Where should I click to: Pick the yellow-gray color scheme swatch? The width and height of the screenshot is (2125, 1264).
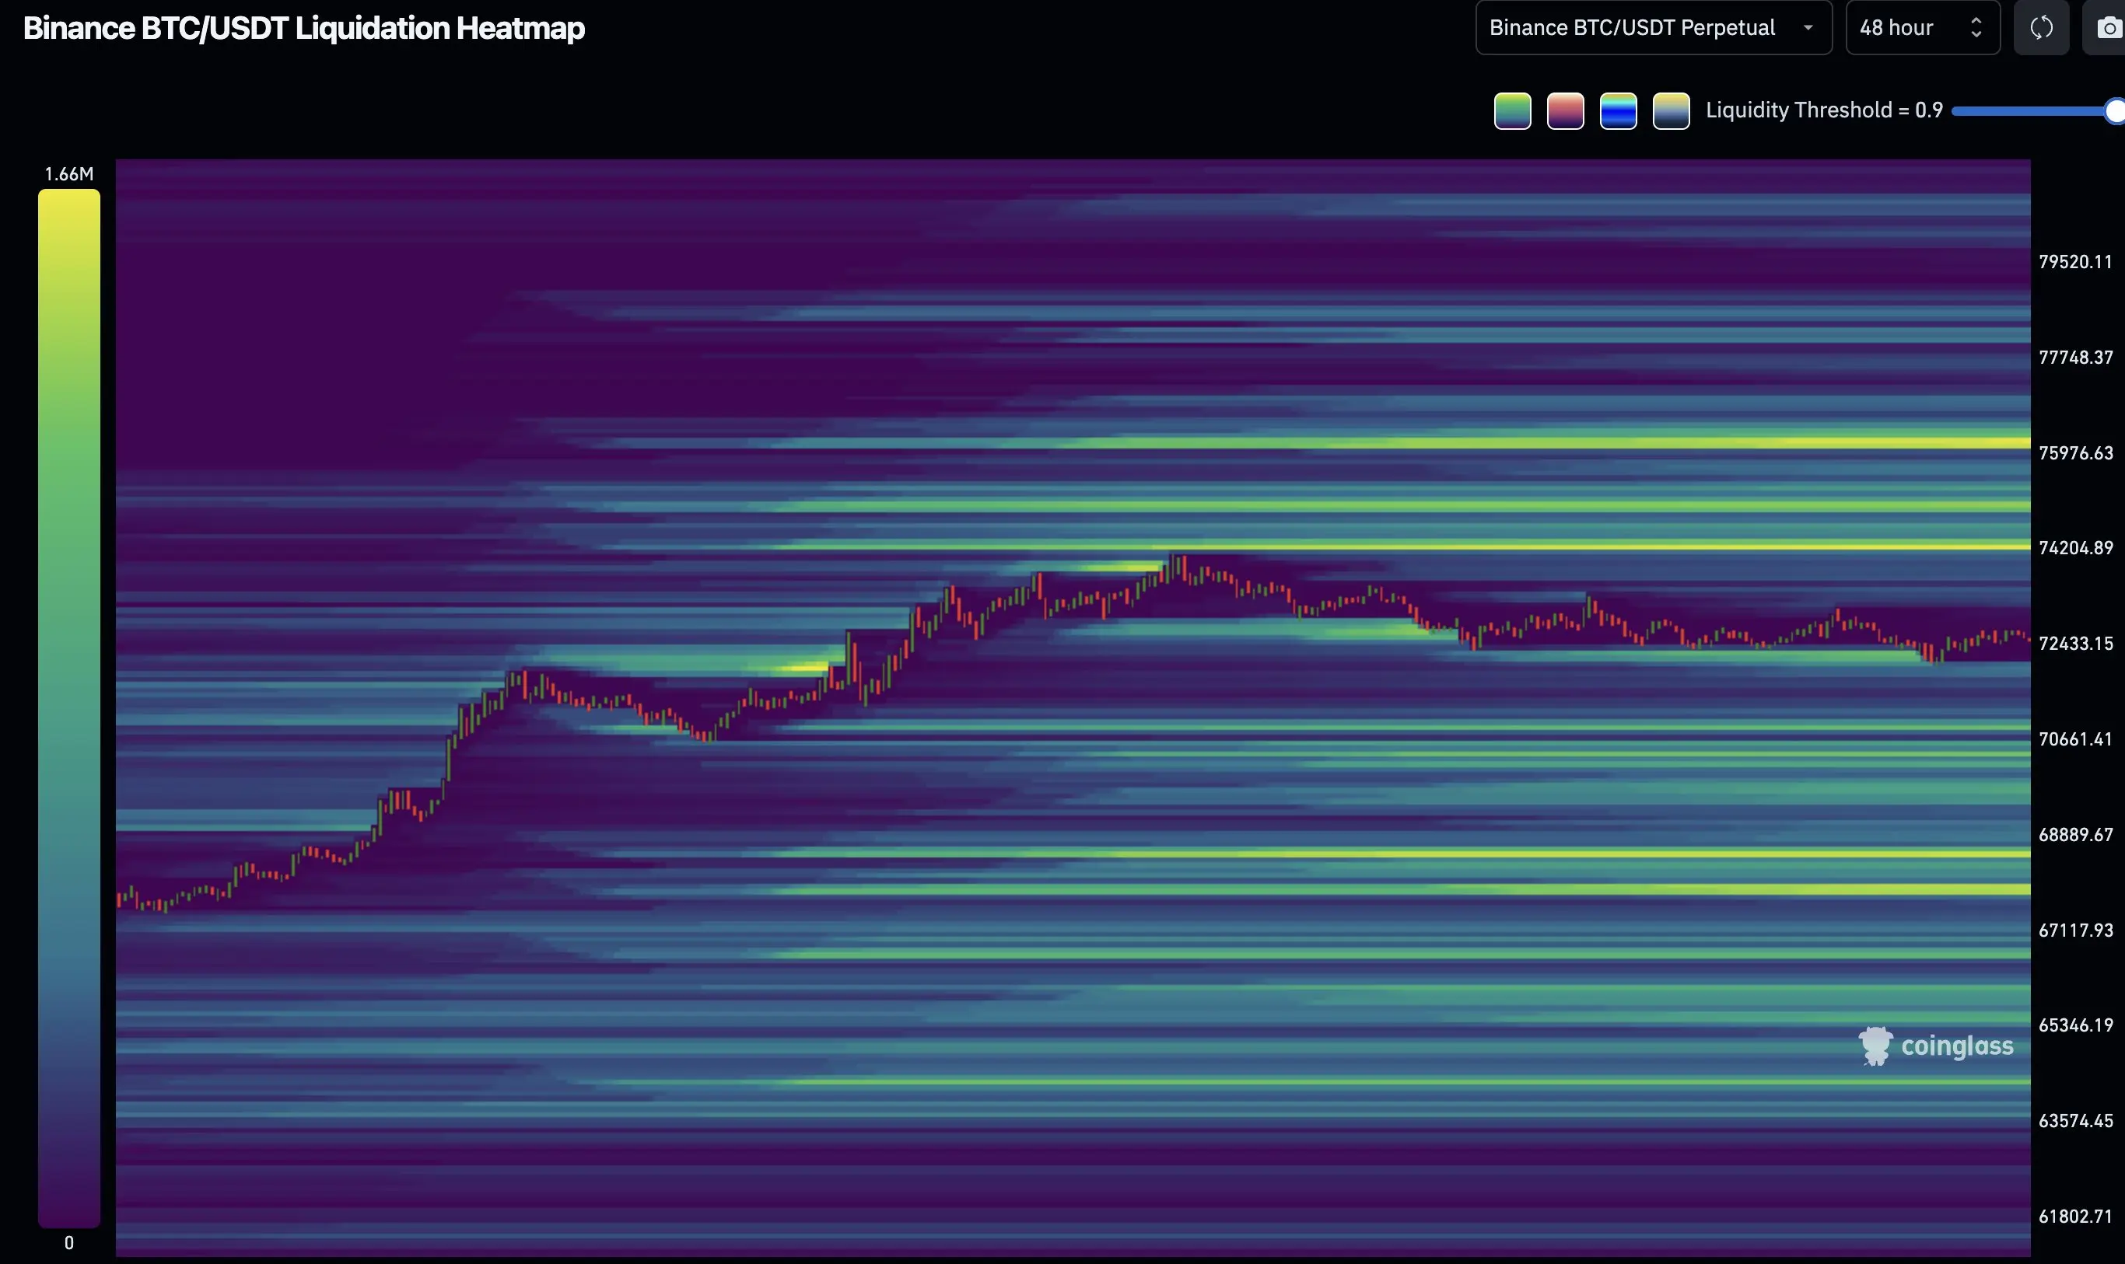coord(1671,112)
